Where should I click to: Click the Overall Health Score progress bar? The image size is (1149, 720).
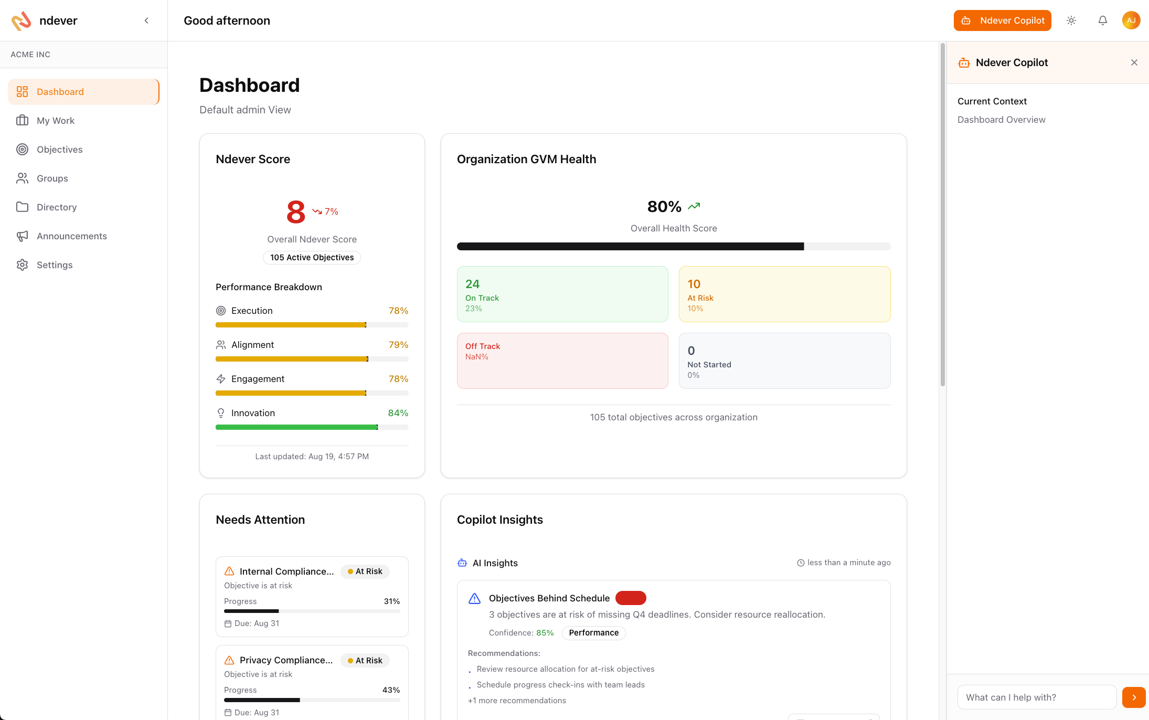[x=674, y=246]
